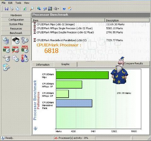Open the Hardware section

point(16,15)
